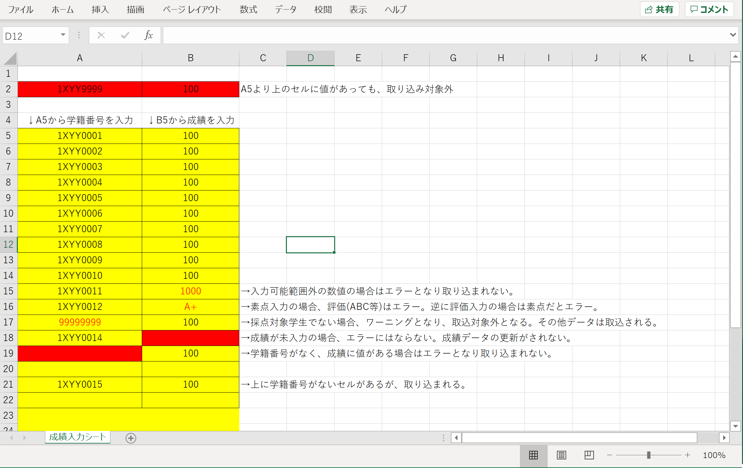Open the 数式 ribbon tab
743x468 pixels.
click(249, 10)
